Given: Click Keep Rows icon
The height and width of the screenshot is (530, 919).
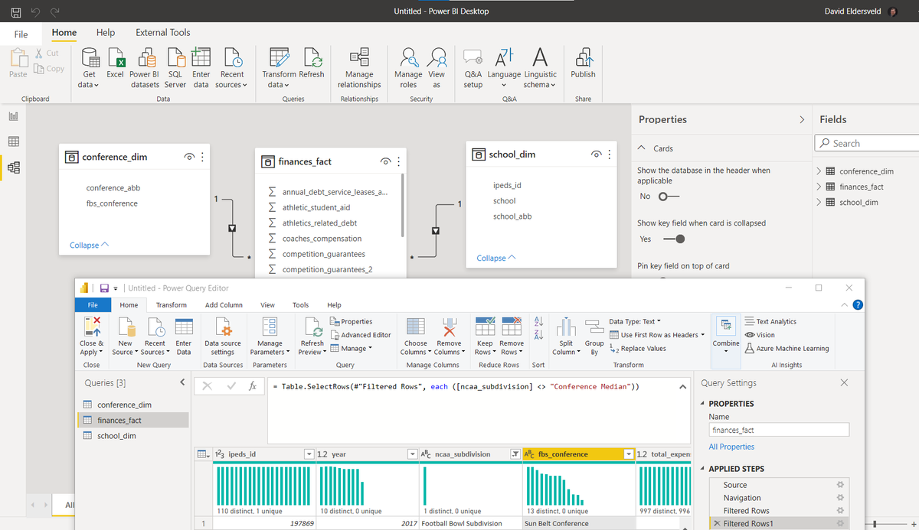Looking at the screenshot, I should 485,327.
